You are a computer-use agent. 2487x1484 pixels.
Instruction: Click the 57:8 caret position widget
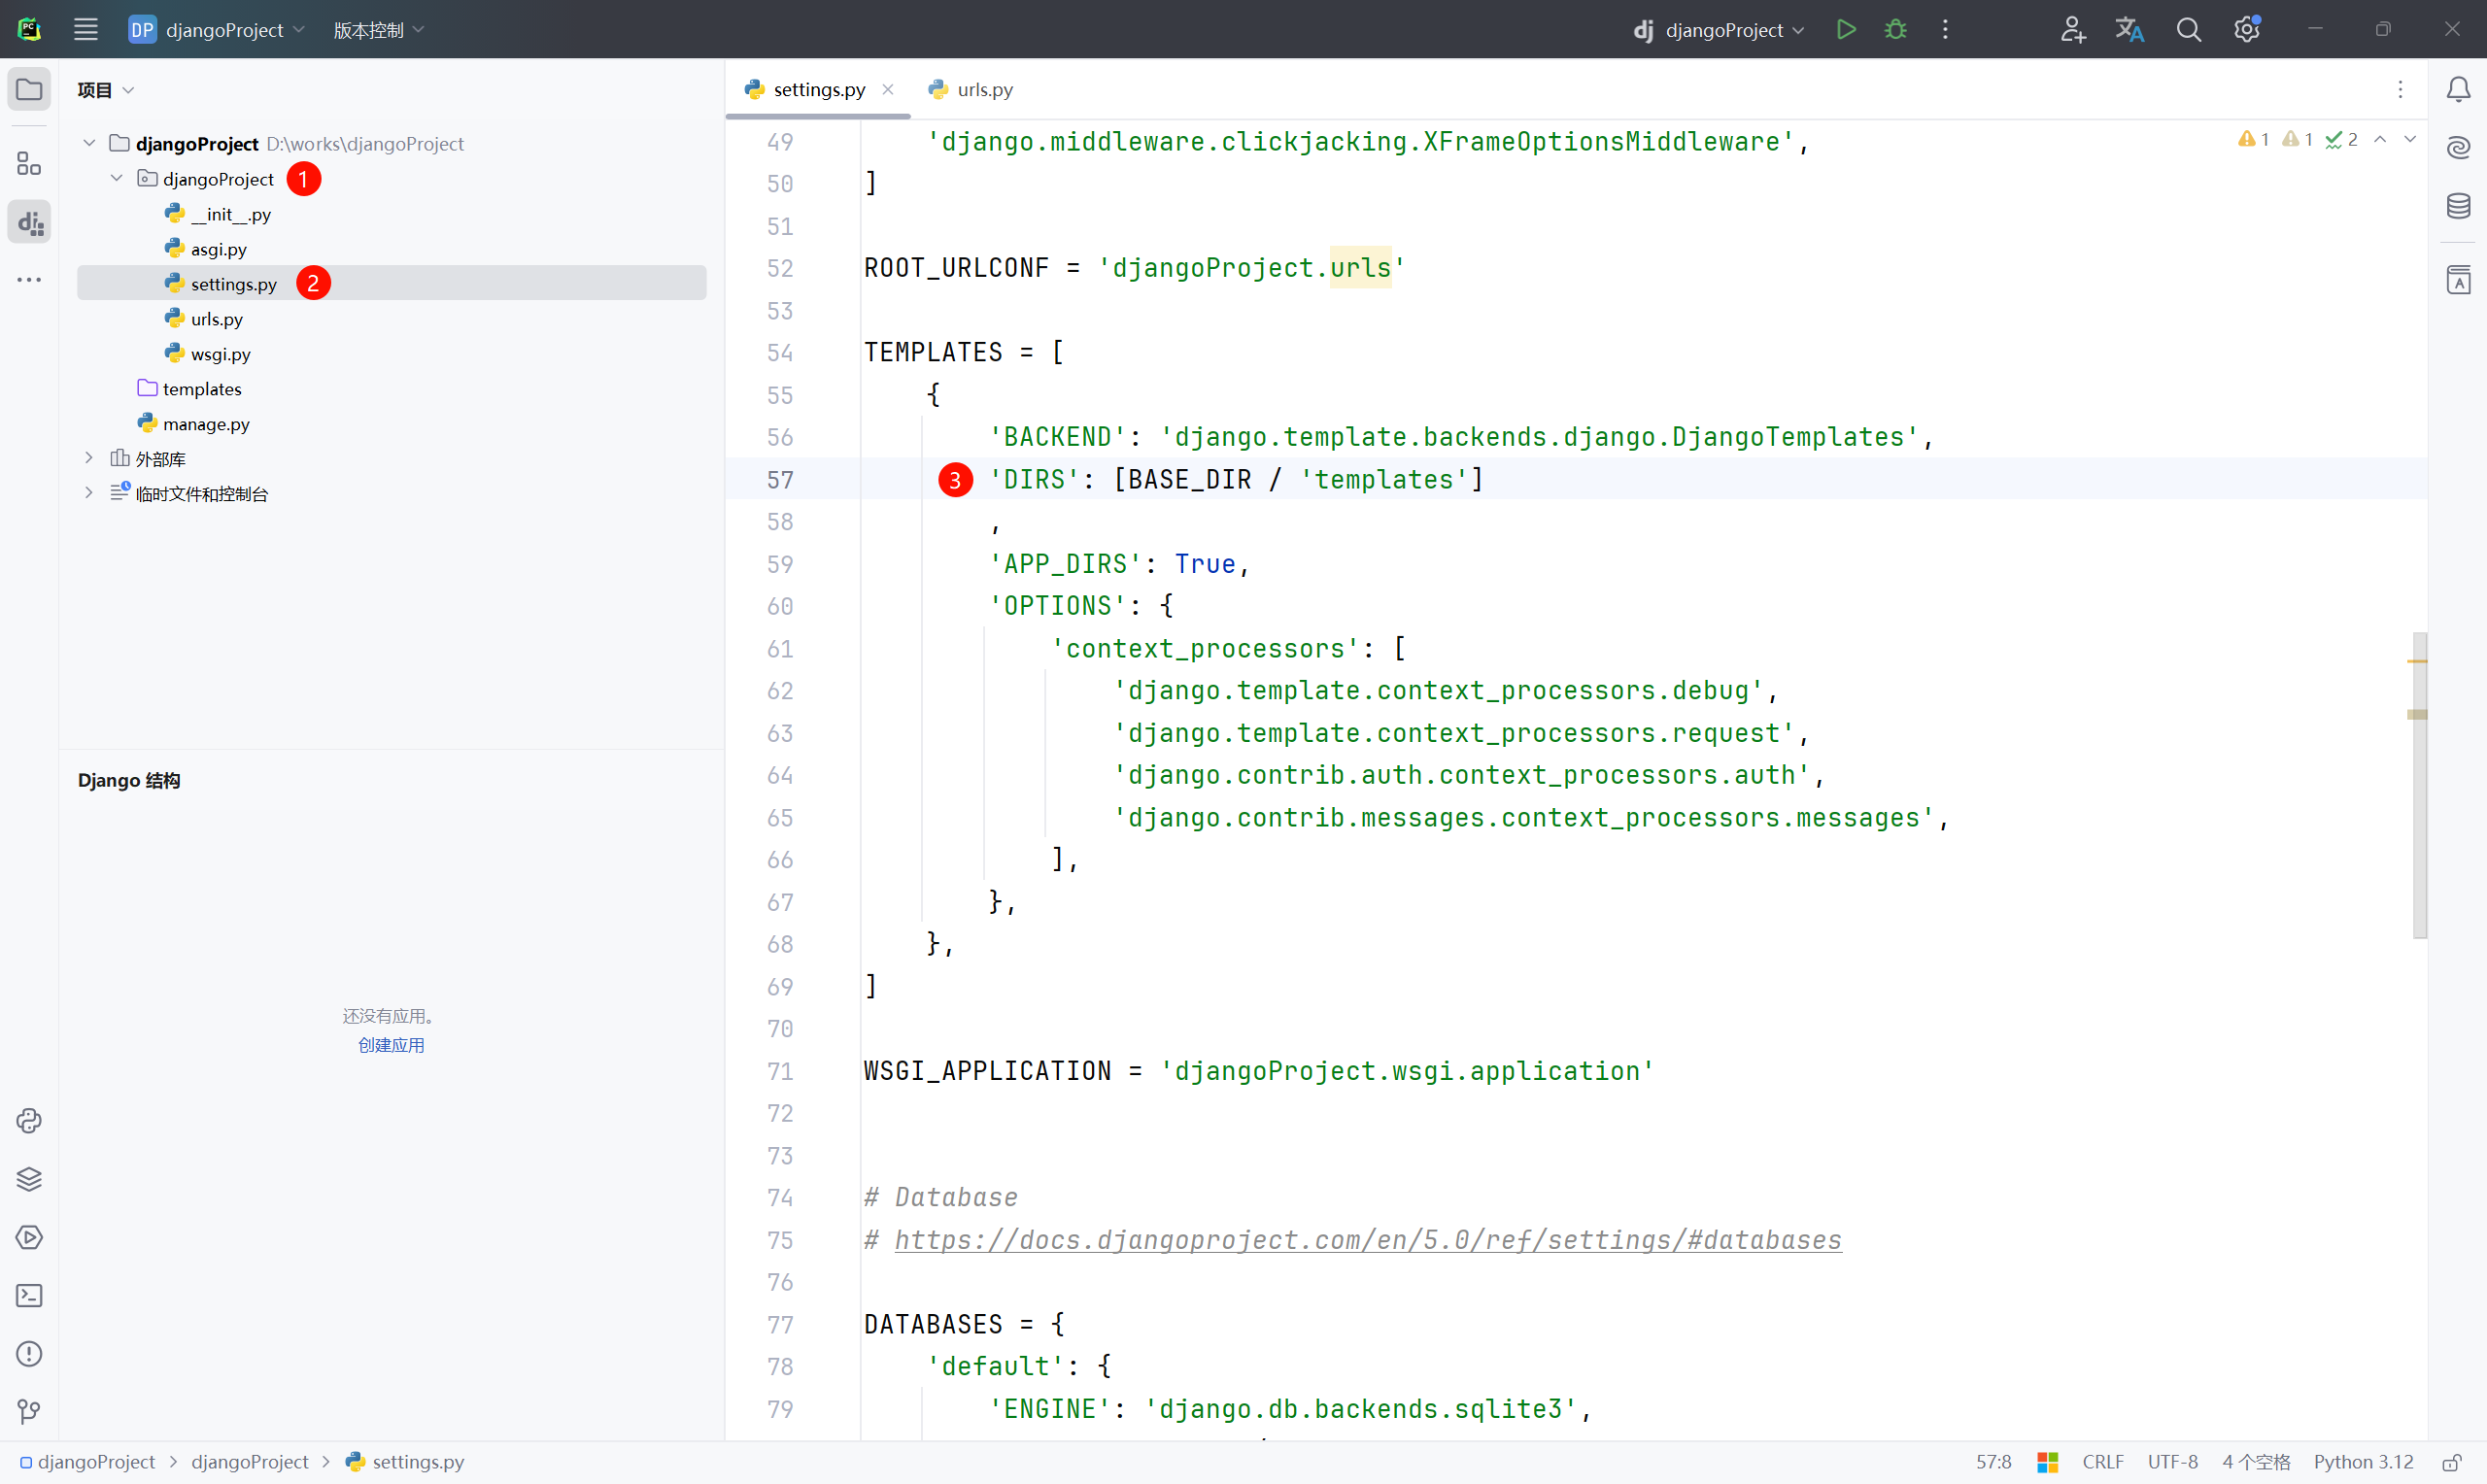[1993, 1462]
